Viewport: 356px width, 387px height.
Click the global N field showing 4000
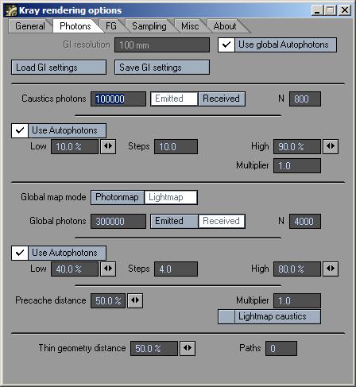pyautogui.click(x=305, y=221)
